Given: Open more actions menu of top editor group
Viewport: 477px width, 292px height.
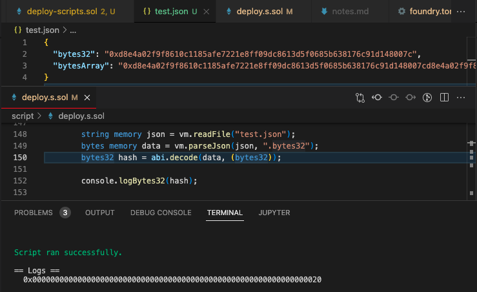Looking at the screenshot, I should point(461,12).
